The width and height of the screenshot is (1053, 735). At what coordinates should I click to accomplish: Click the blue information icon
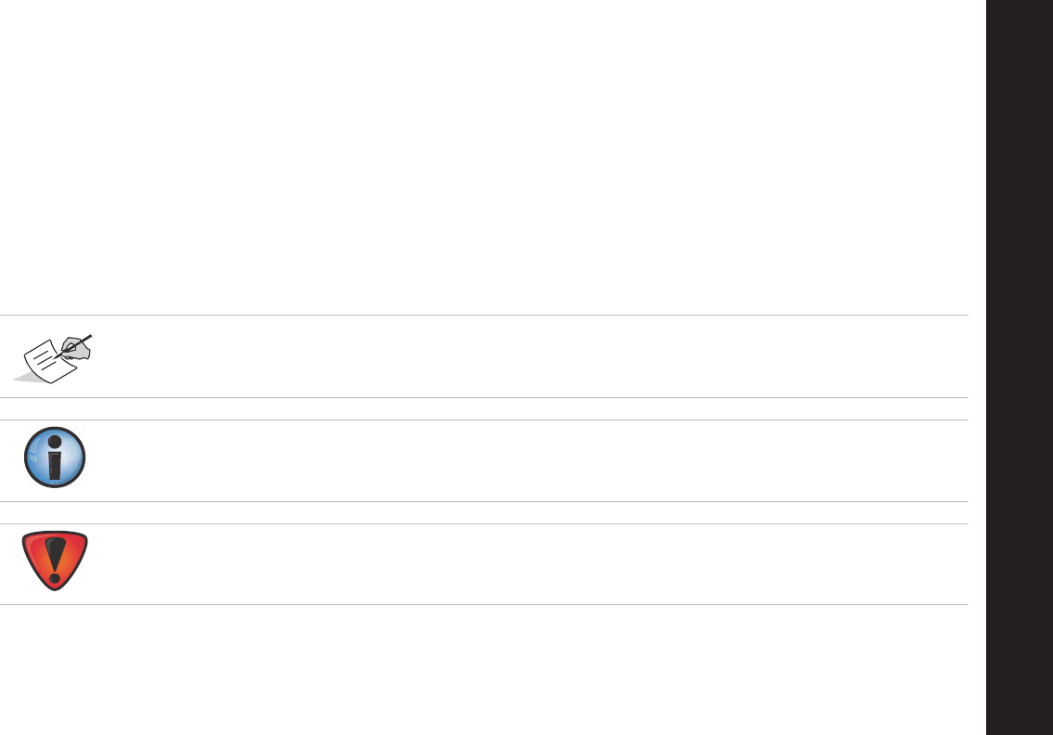55,458
